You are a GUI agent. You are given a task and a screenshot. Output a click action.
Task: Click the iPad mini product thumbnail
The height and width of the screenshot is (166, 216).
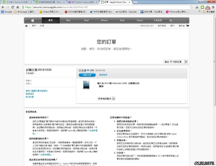coord(86,85)
